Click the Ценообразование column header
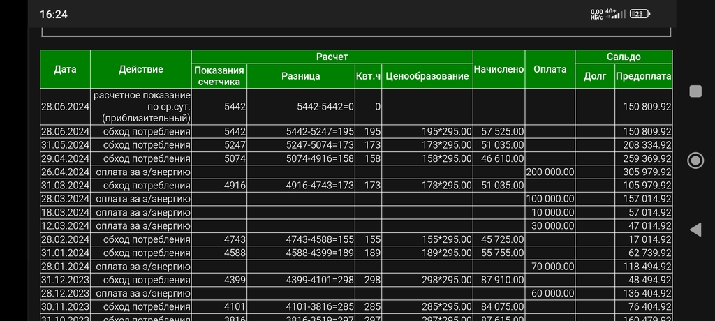This screenshot has height=321, width=715. coord(427,76)
